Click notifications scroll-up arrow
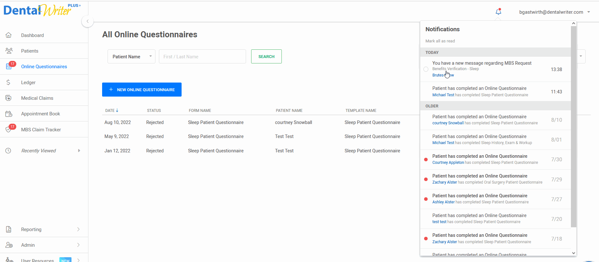599x262 pixels. (573, 23)
